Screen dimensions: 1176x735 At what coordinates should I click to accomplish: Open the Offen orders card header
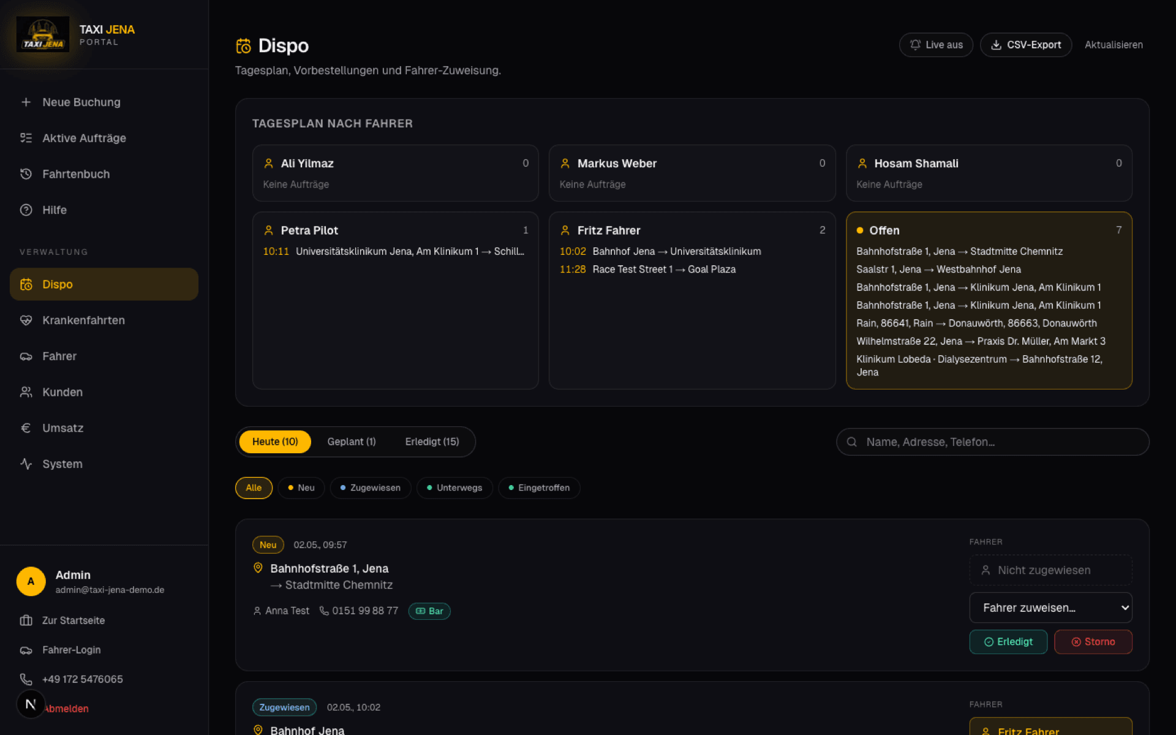[989, 230]
